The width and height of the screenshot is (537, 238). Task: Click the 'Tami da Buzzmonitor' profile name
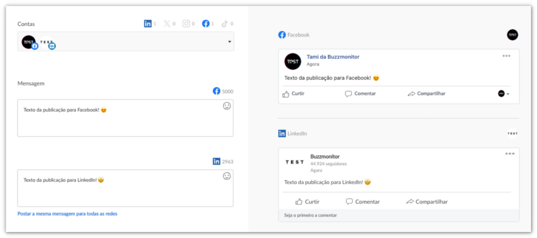tap(332, 57)
